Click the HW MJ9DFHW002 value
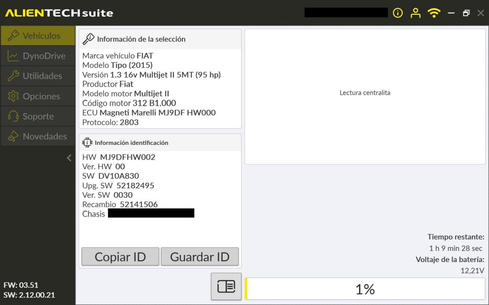 point(128,157)
